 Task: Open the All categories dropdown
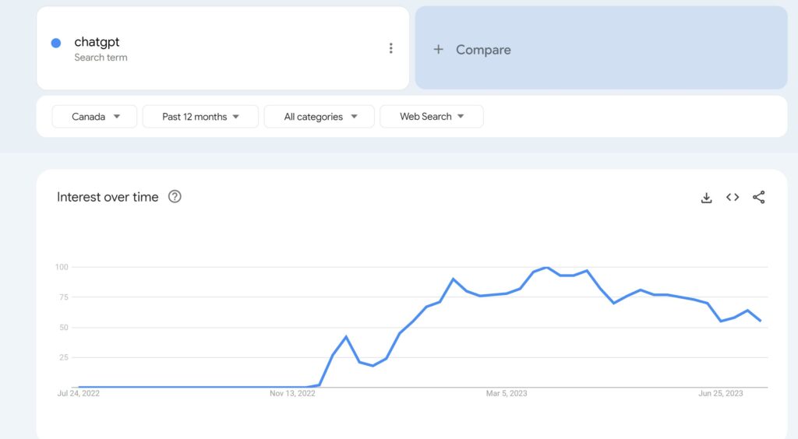[319, 116]
